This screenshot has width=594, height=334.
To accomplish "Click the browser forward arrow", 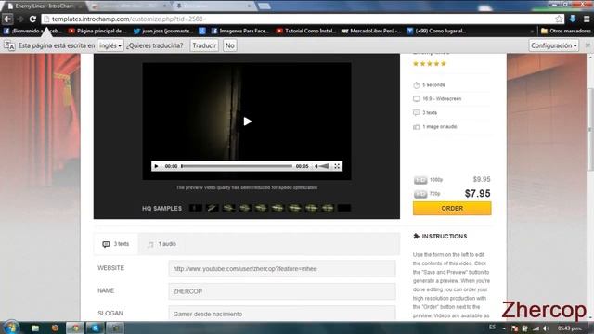I will (20, 19).
